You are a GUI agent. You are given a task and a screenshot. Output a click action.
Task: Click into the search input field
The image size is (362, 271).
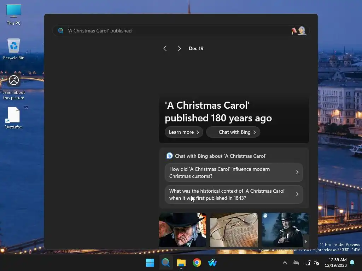coord(181,31)
